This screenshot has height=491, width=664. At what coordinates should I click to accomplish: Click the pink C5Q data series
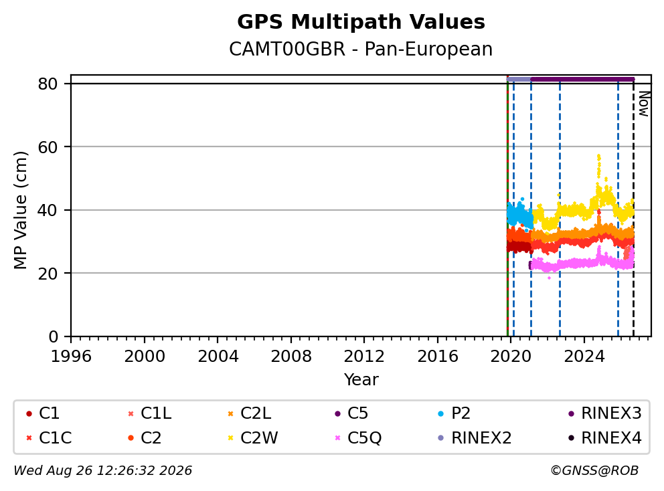coord(582,263)
